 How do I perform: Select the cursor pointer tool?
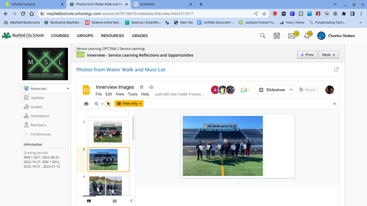pos(108,104)
